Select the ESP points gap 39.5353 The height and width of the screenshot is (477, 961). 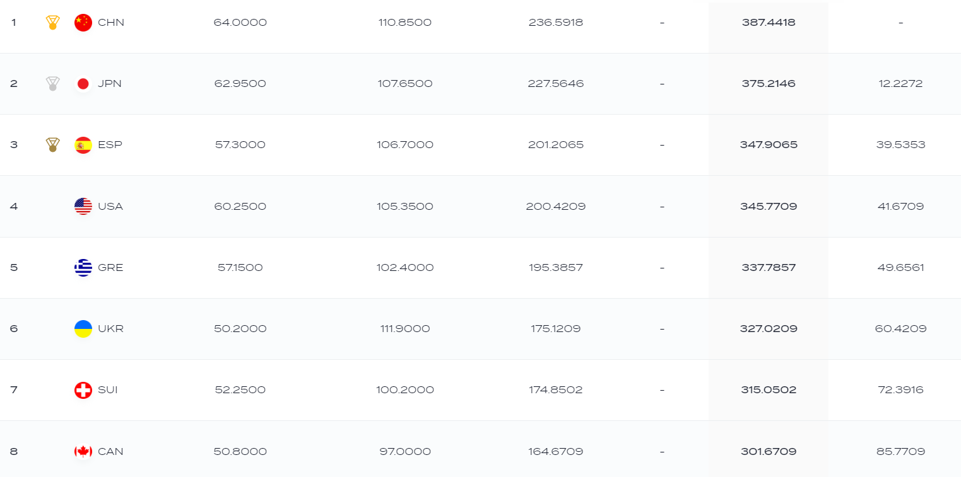click(x=900, y=145)
